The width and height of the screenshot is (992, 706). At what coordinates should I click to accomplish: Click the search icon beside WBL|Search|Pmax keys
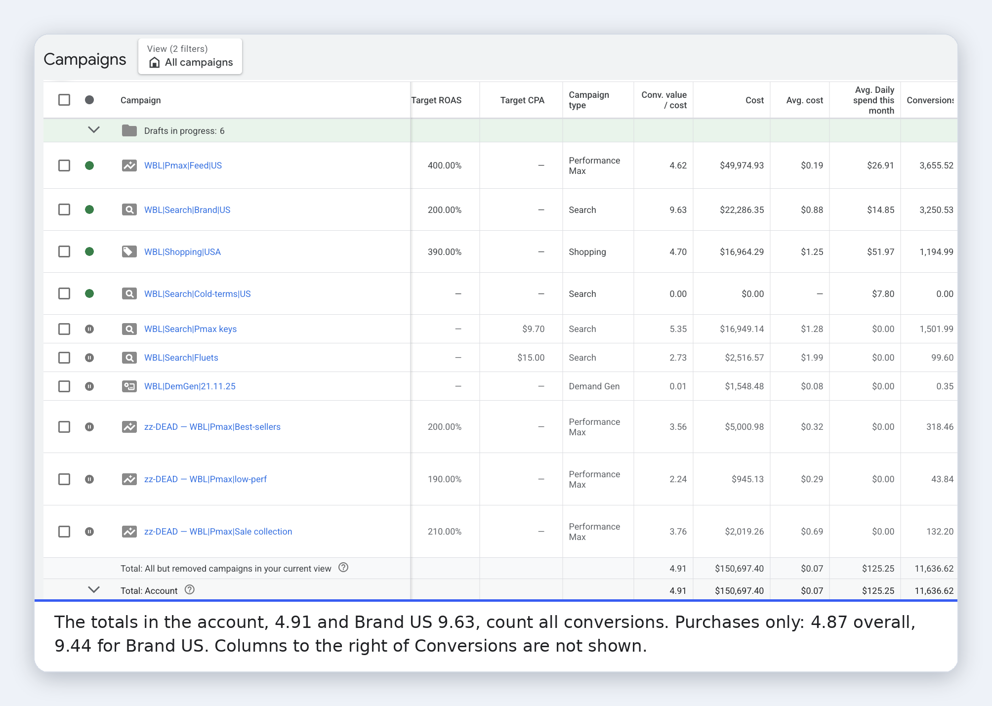pyautogui.click(x=129, y=329)
